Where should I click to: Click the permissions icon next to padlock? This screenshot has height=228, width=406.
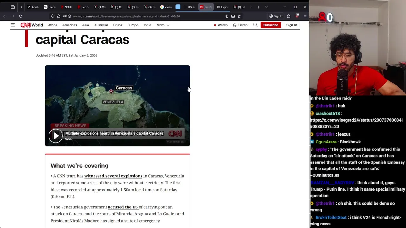65,16
